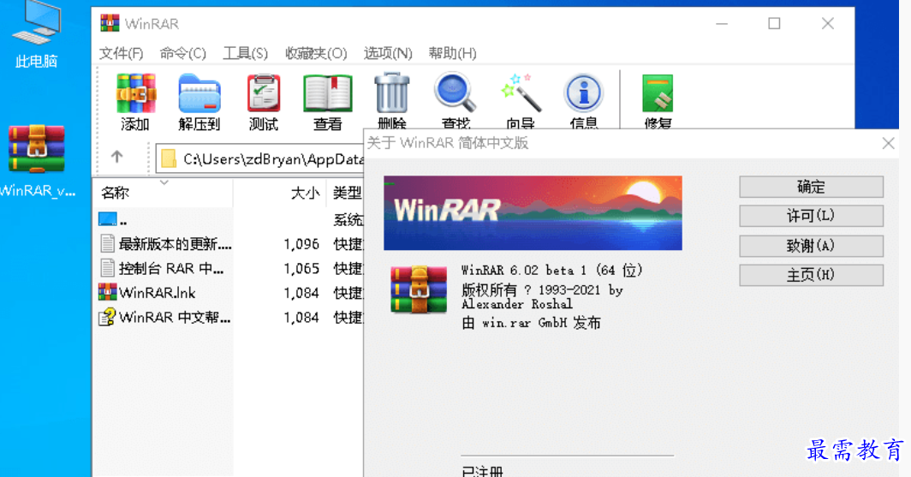Viewport: 911px width, 477px height.
Task: Open the 选项(N) menu
Action: 388,53
